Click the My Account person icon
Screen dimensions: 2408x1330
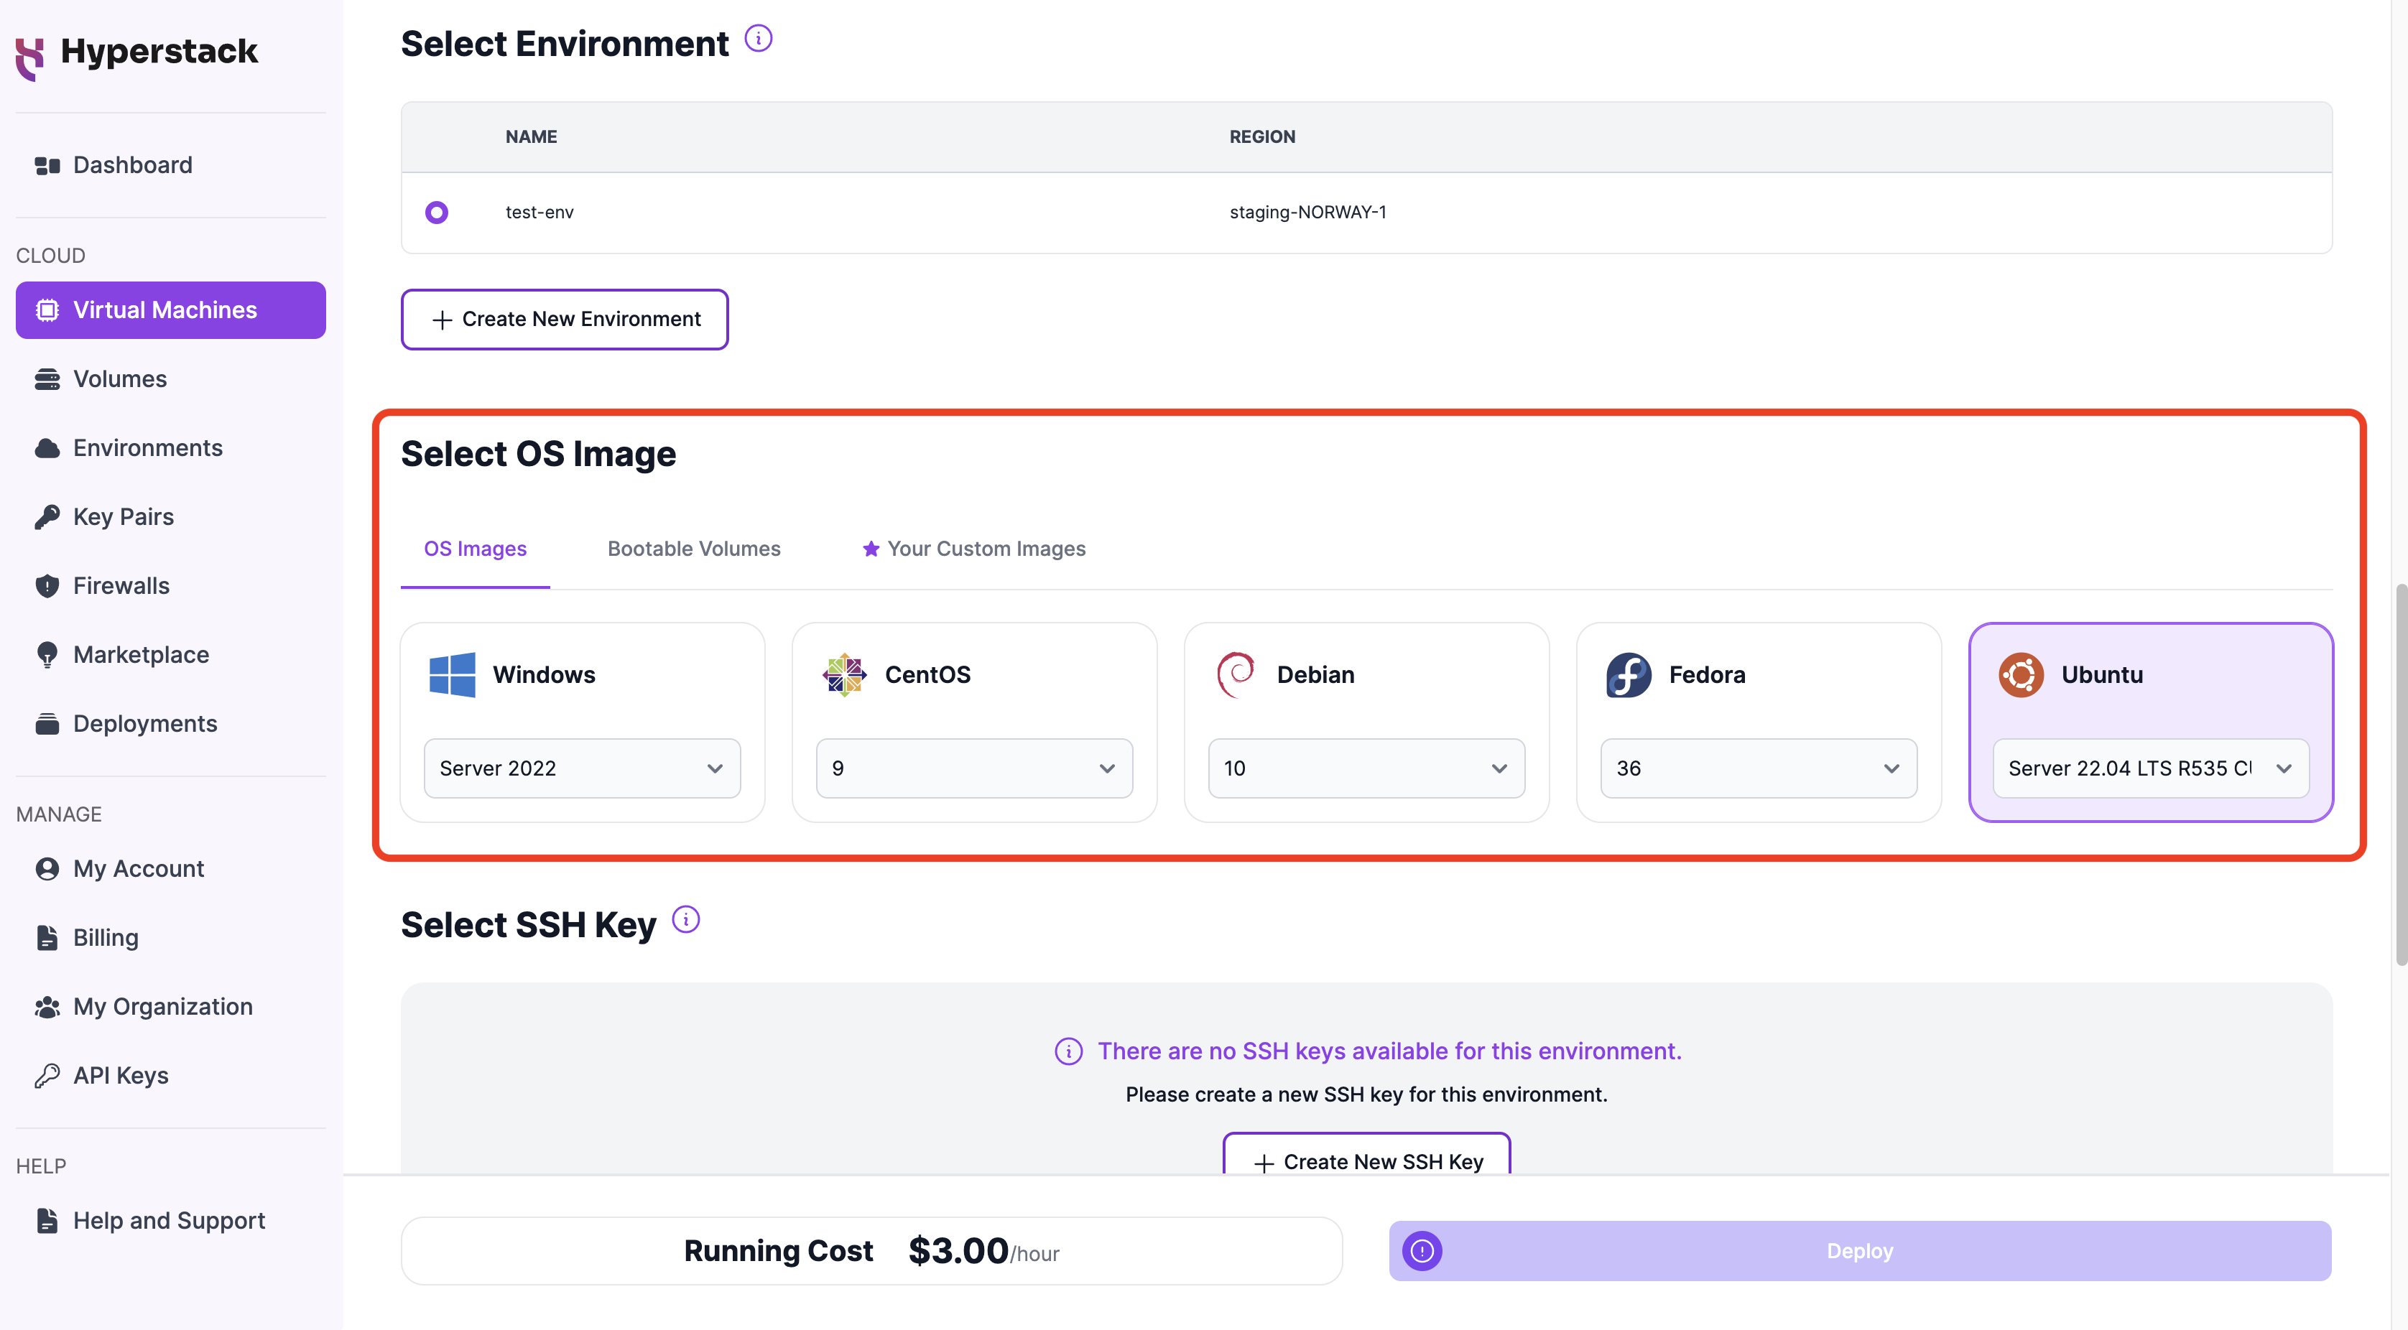pos(47,868)
